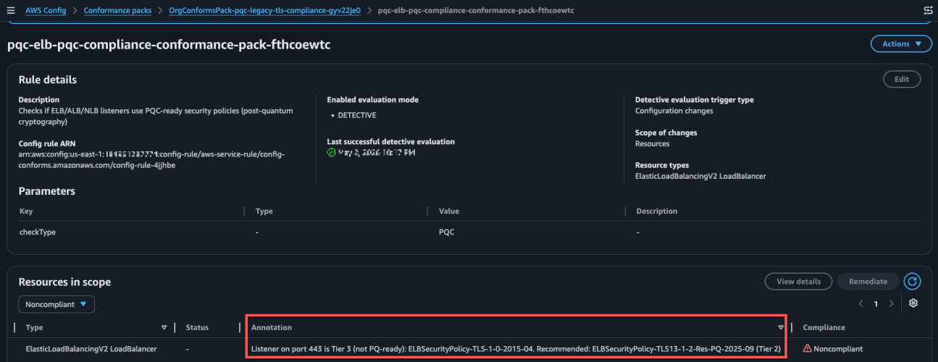Image resolution: width=938 pixels, height=362 pixels.
Task: Open the Actions dropdown
Action: click(901, 44)
